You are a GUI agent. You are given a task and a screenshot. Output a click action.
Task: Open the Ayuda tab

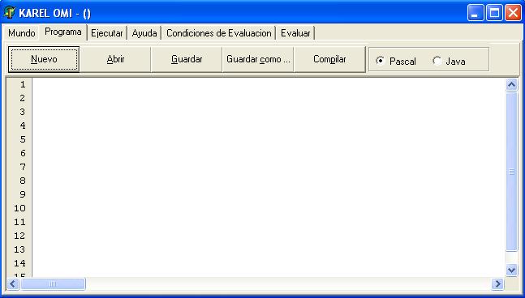144,33
